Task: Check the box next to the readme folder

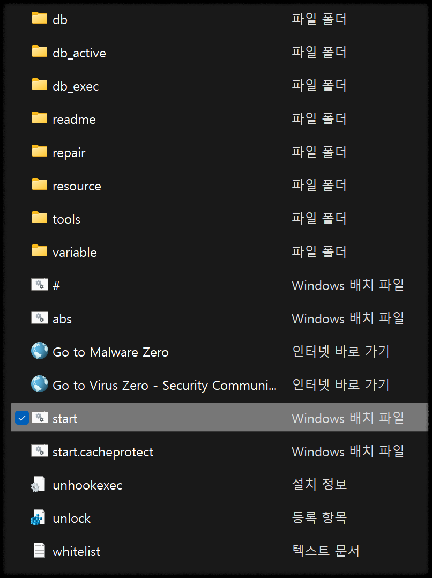Action: [x=21, y=118]
